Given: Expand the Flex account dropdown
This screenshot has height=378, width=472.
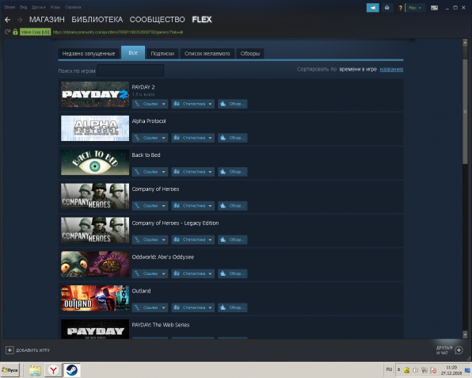Looking at the screenshot, I should 415,8.
